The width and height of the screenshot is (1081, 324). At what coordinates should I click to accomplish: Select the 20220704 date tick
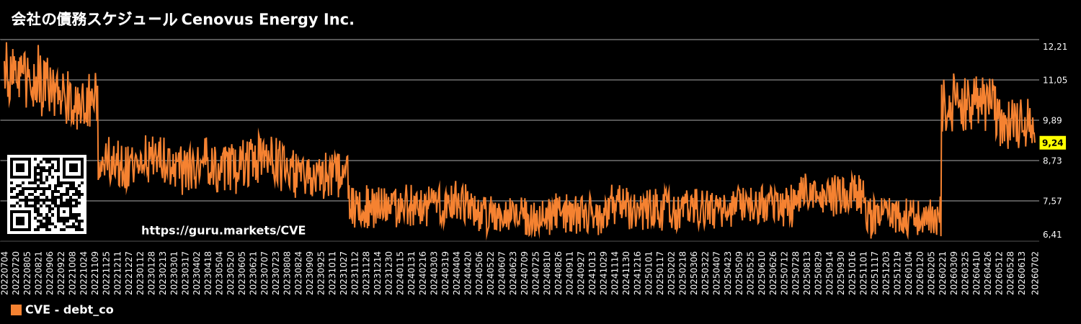[5, 272]
